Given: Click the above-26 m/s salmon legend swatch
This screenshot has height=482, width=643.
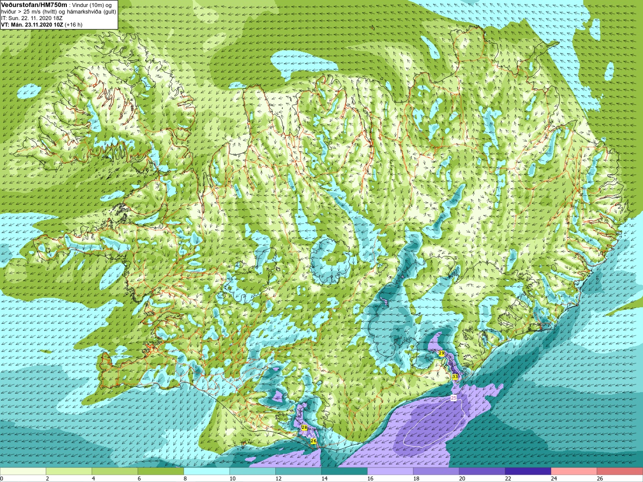Looking at the screenshot, I should 620,471.
